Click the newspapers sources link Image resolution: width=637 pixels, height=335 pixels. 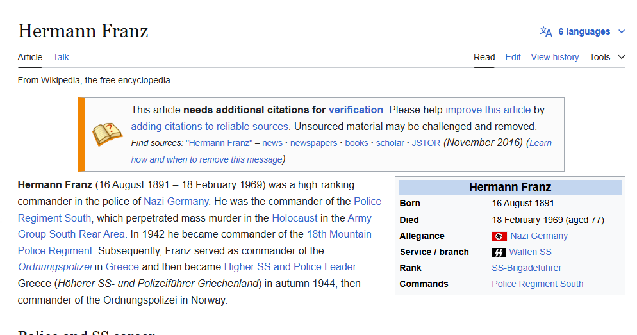pos(313,143)
